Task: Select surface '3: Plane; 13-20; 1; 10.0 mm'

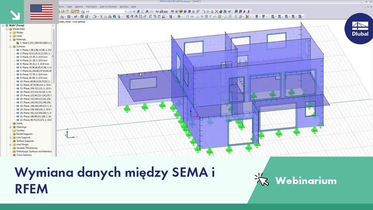Action: click(x=34, y=57)
